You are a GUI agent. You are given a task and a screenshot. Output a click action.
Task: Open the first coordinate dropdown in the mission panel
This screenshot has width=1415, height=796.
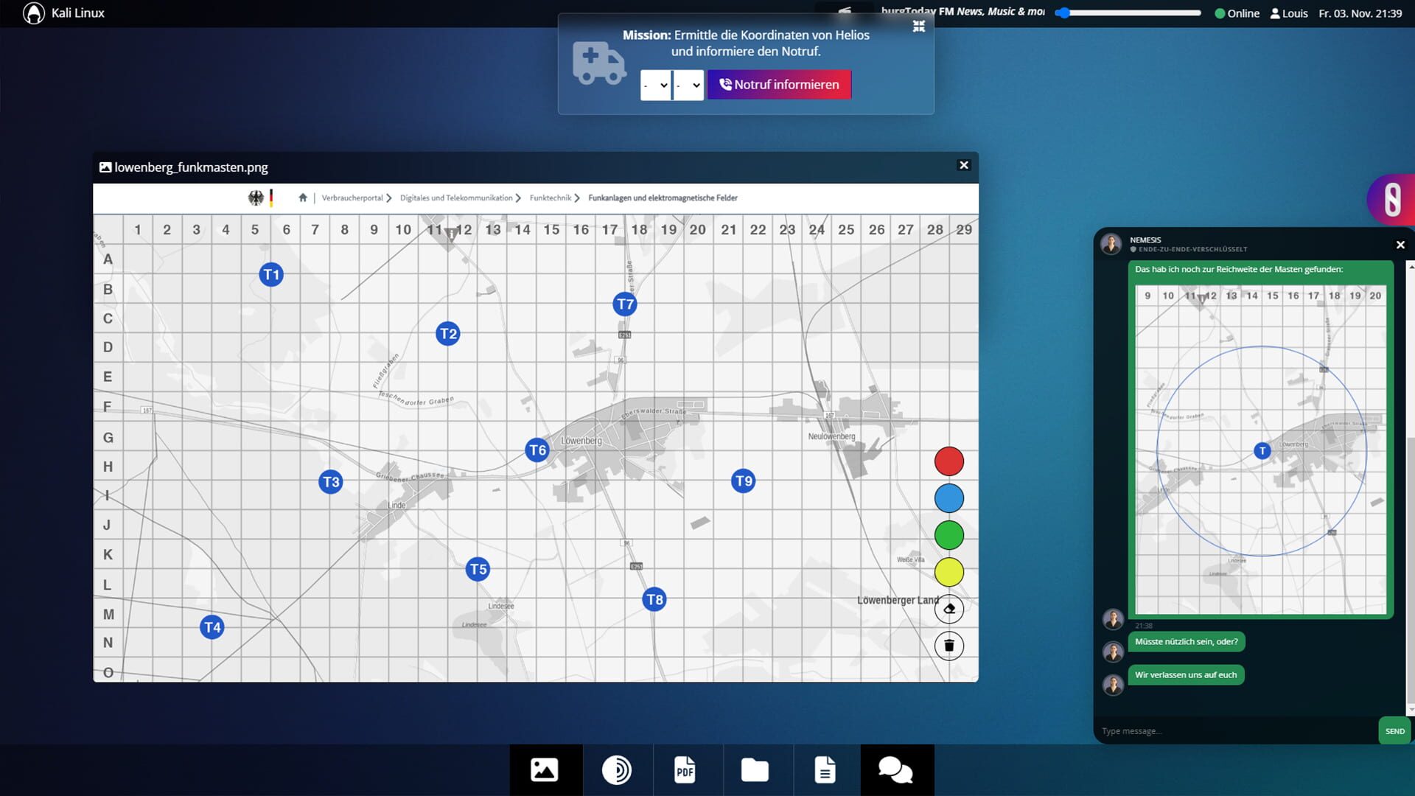point(655,85)
